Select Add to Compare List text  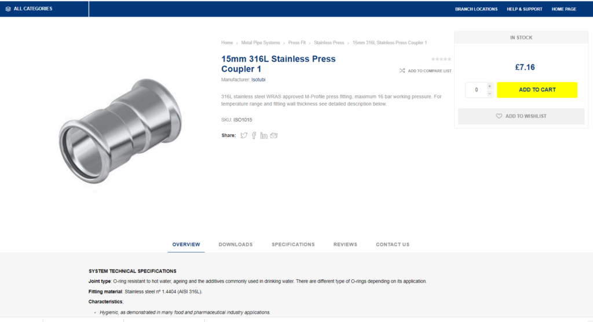[430, 71]
